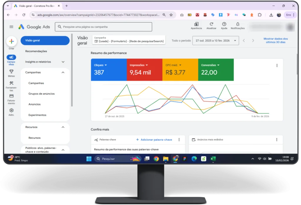Expand Insights e relatórios section

point(63,62)
